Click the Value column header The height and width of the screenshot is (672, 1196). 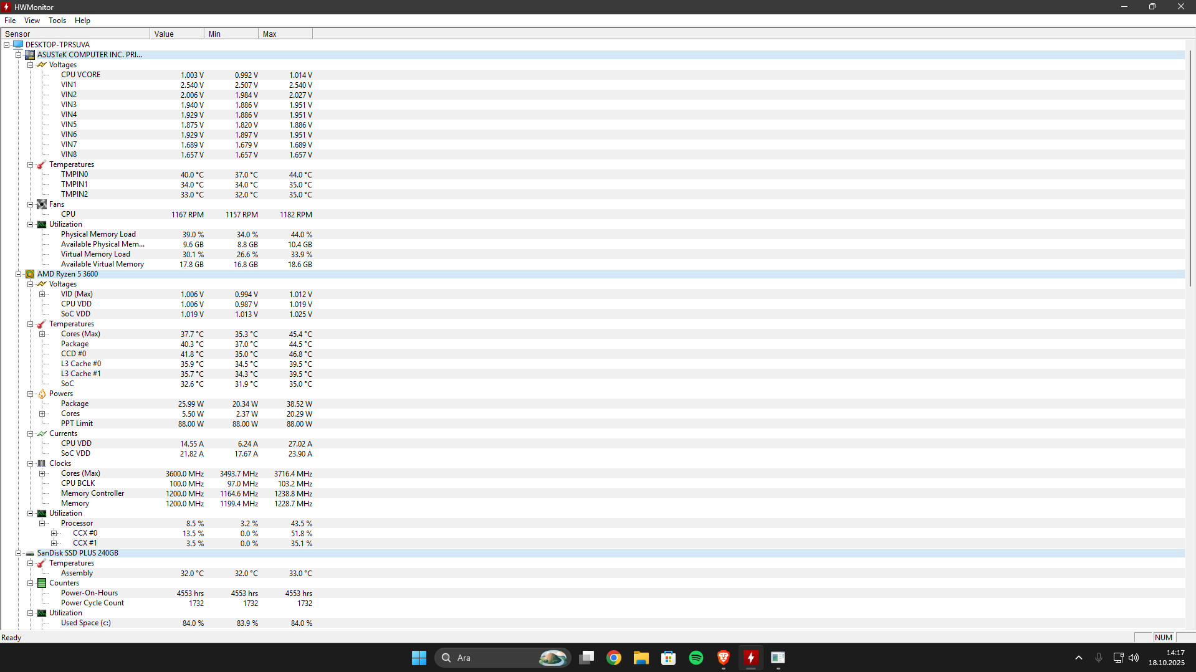(x=177, y=34)
